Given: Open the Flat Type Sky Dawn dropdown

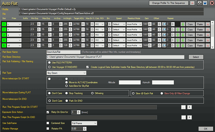Looking at the screenshot, I should [x=66, y=73].
